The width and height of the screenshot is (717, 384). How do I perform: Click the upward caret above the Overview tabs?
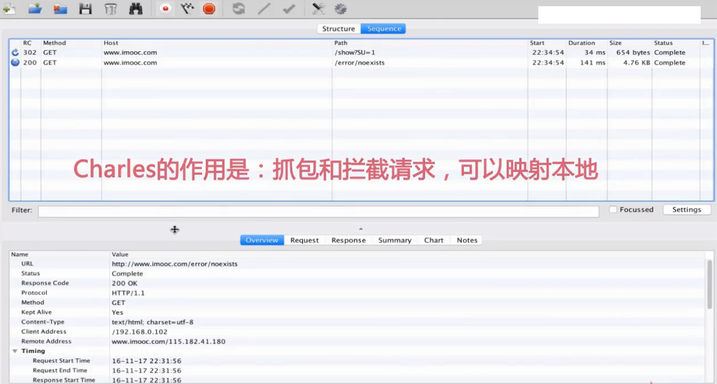tap(361, 229)
